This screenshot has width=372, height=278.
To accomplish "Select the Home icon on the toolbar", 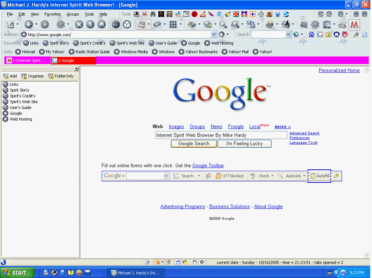I will point(102,25).
